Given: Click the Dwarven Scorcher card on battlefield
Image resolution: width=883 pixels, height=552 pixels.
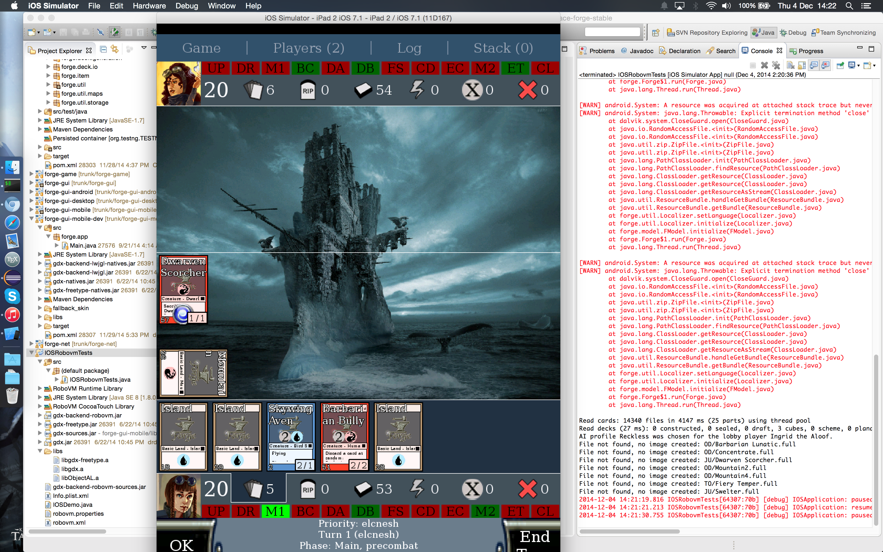Looking at the screenshot, I should 183,289.
